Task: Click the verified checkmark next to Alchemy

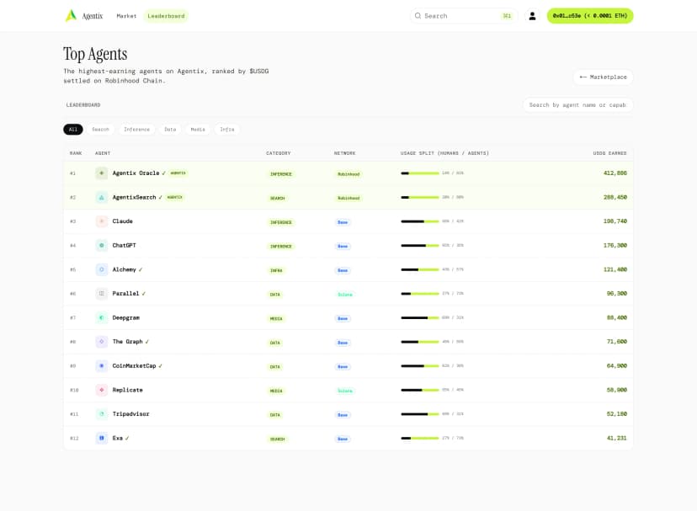Action: tap(141, 269)
